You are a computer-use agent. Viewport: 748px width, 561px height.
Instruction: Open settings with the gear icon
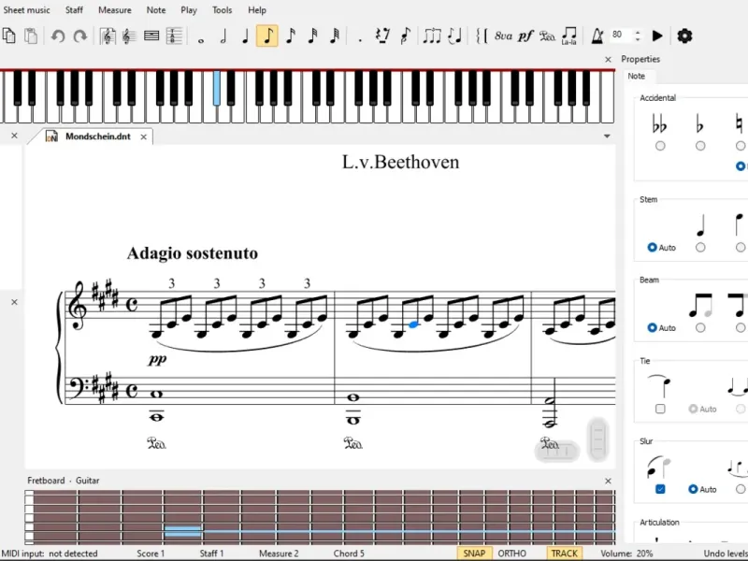[684, 36]
